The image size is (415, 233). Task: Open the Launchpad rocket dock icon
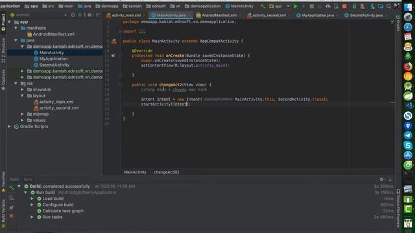408,17
